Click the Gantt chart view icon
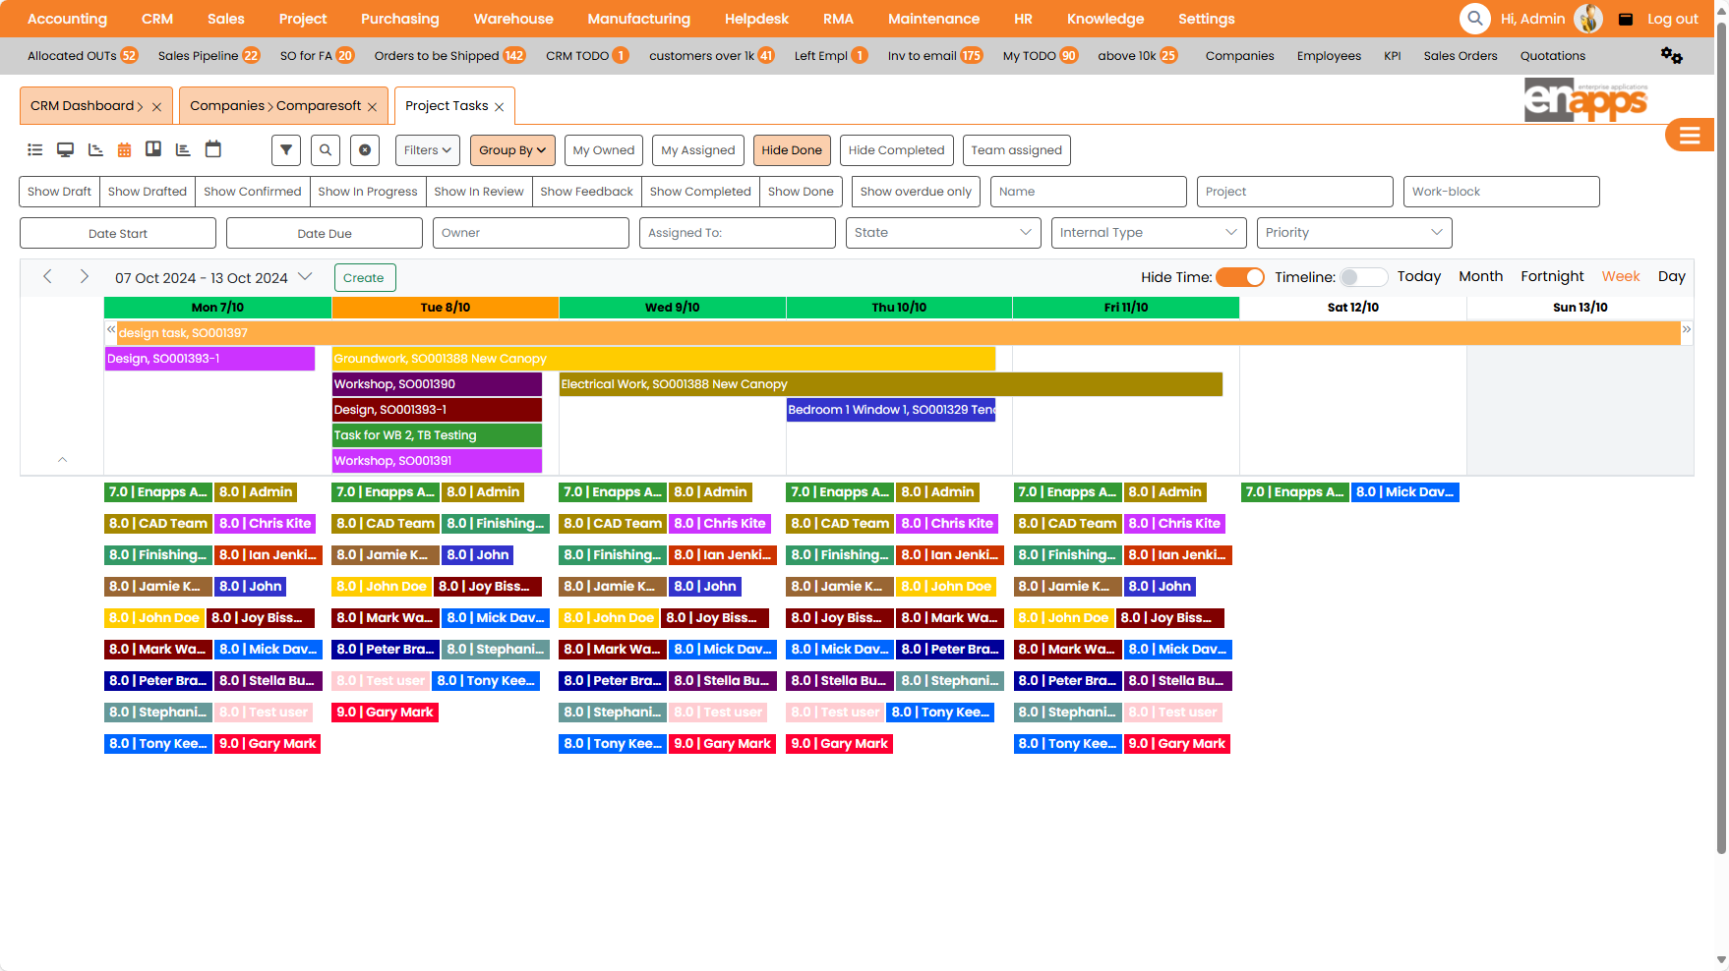Image resolution: width=1729 pixels, height=971 pixels. [94, 149]
